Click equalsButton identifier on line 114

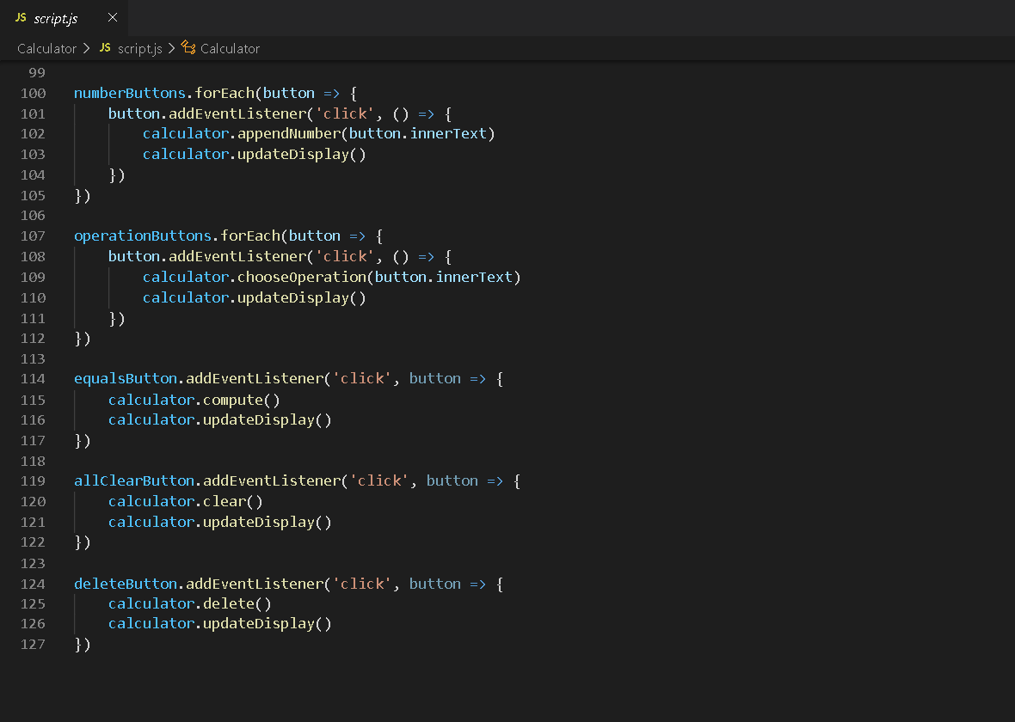[126, 378]
